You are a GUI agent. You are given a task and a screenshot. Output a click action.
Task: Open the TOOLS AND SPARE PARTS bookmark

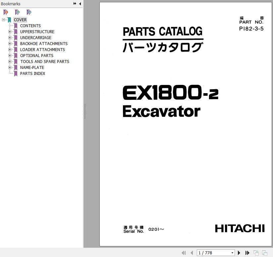coord(45,61)
